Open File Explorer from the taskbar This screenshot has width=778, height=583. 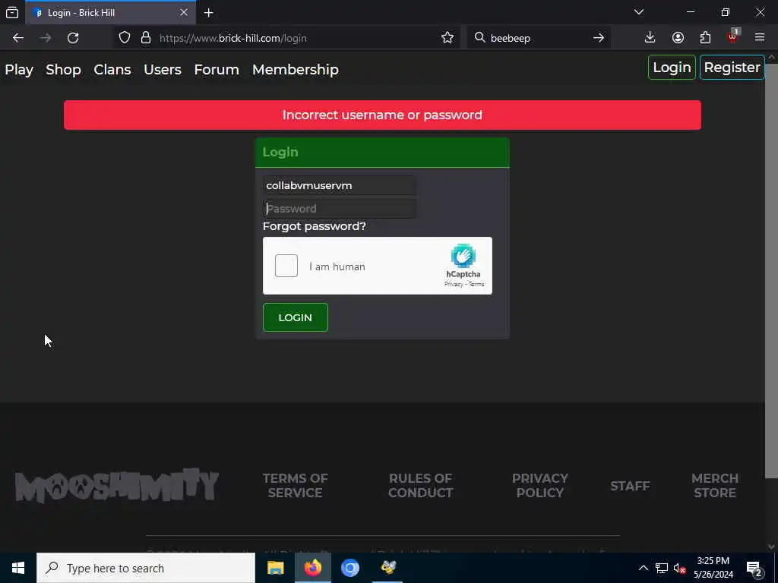tap(275, 568)
